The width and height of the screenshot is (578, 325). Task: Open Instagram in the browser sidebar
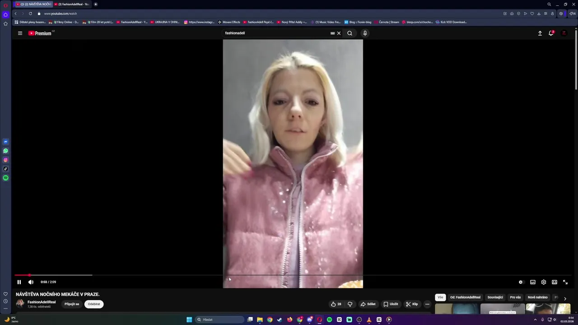click(x=5, y=160)
